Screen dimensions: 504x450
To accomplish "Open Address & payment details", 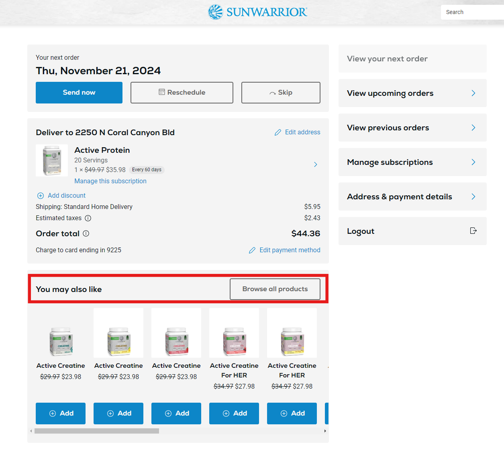I will (412, 197).
